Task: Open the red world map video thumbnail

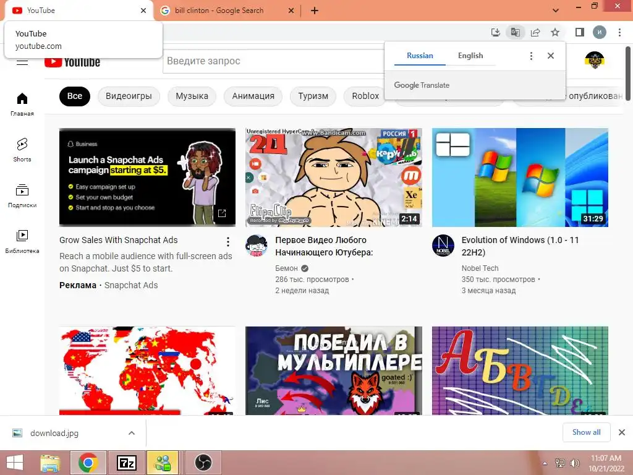Action: [x=147, y=370]
